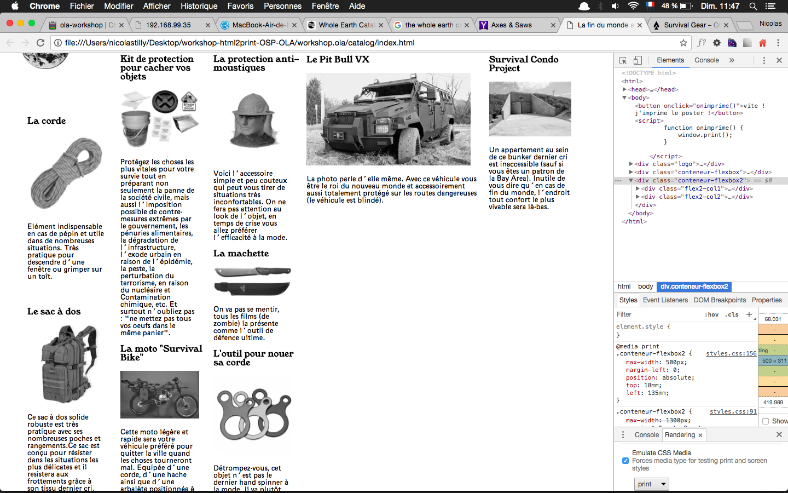Open the Event Listeners tab
This screenshot has width=788, height=493.
[665, 300]
